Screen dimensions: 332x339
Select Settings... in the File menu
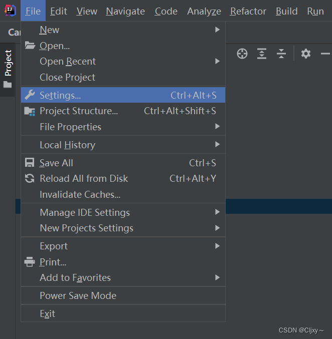tap(123, 95)
